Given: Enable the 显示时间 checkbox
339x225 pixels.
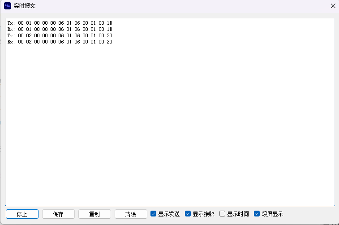Looking at the screenshot, I should point(223,214).
